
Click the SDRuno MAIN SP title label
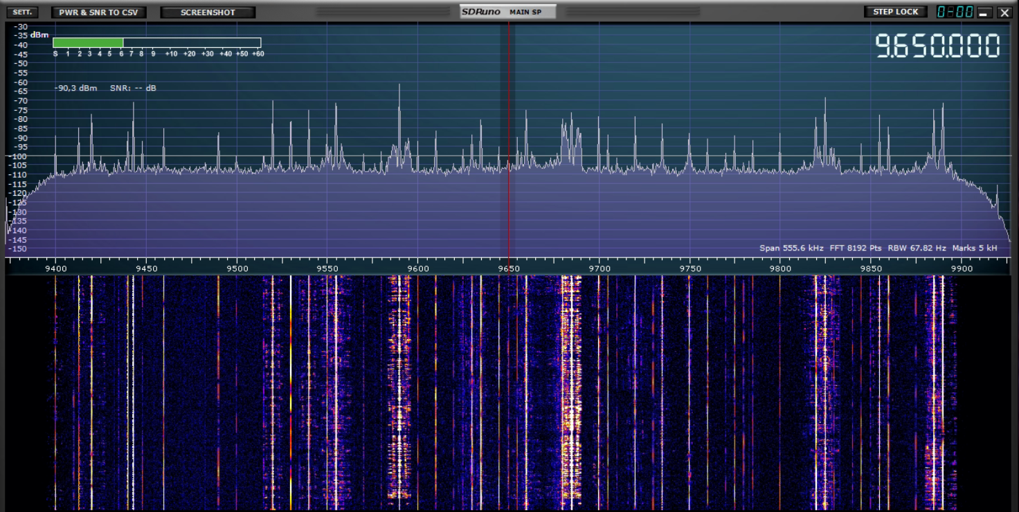[507, 12]
